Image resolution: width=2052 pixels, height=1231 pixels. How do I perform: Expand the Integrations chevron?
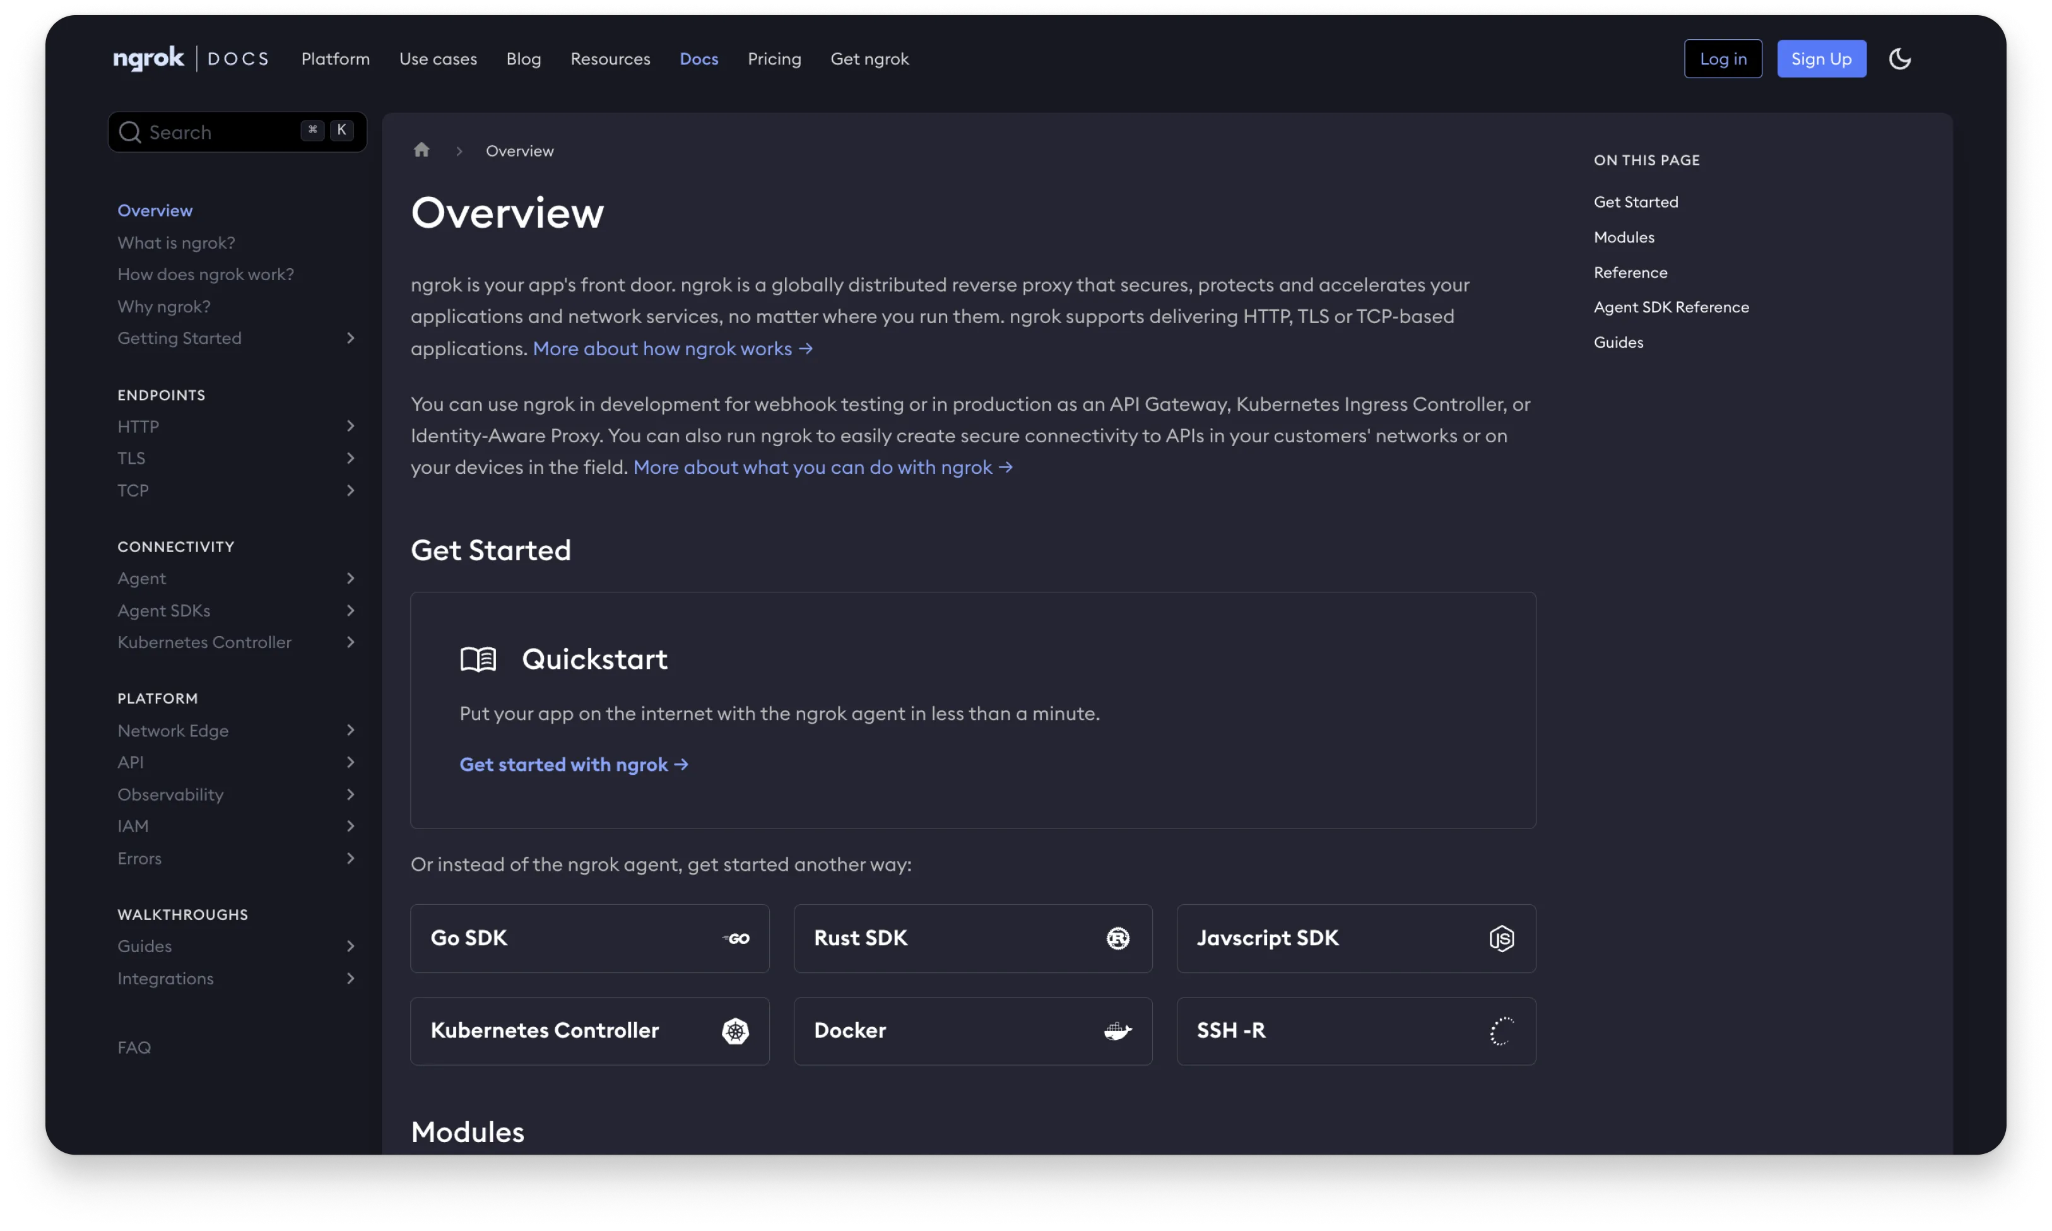tap(350, 979)
